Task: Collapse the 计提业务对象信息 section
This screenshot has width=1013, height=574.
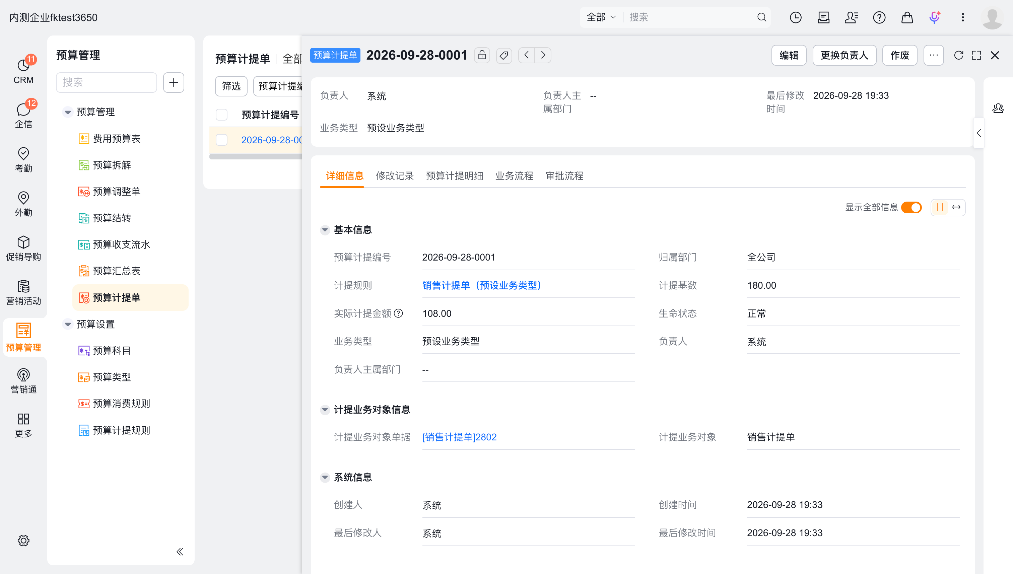Action: pos(325,410)
